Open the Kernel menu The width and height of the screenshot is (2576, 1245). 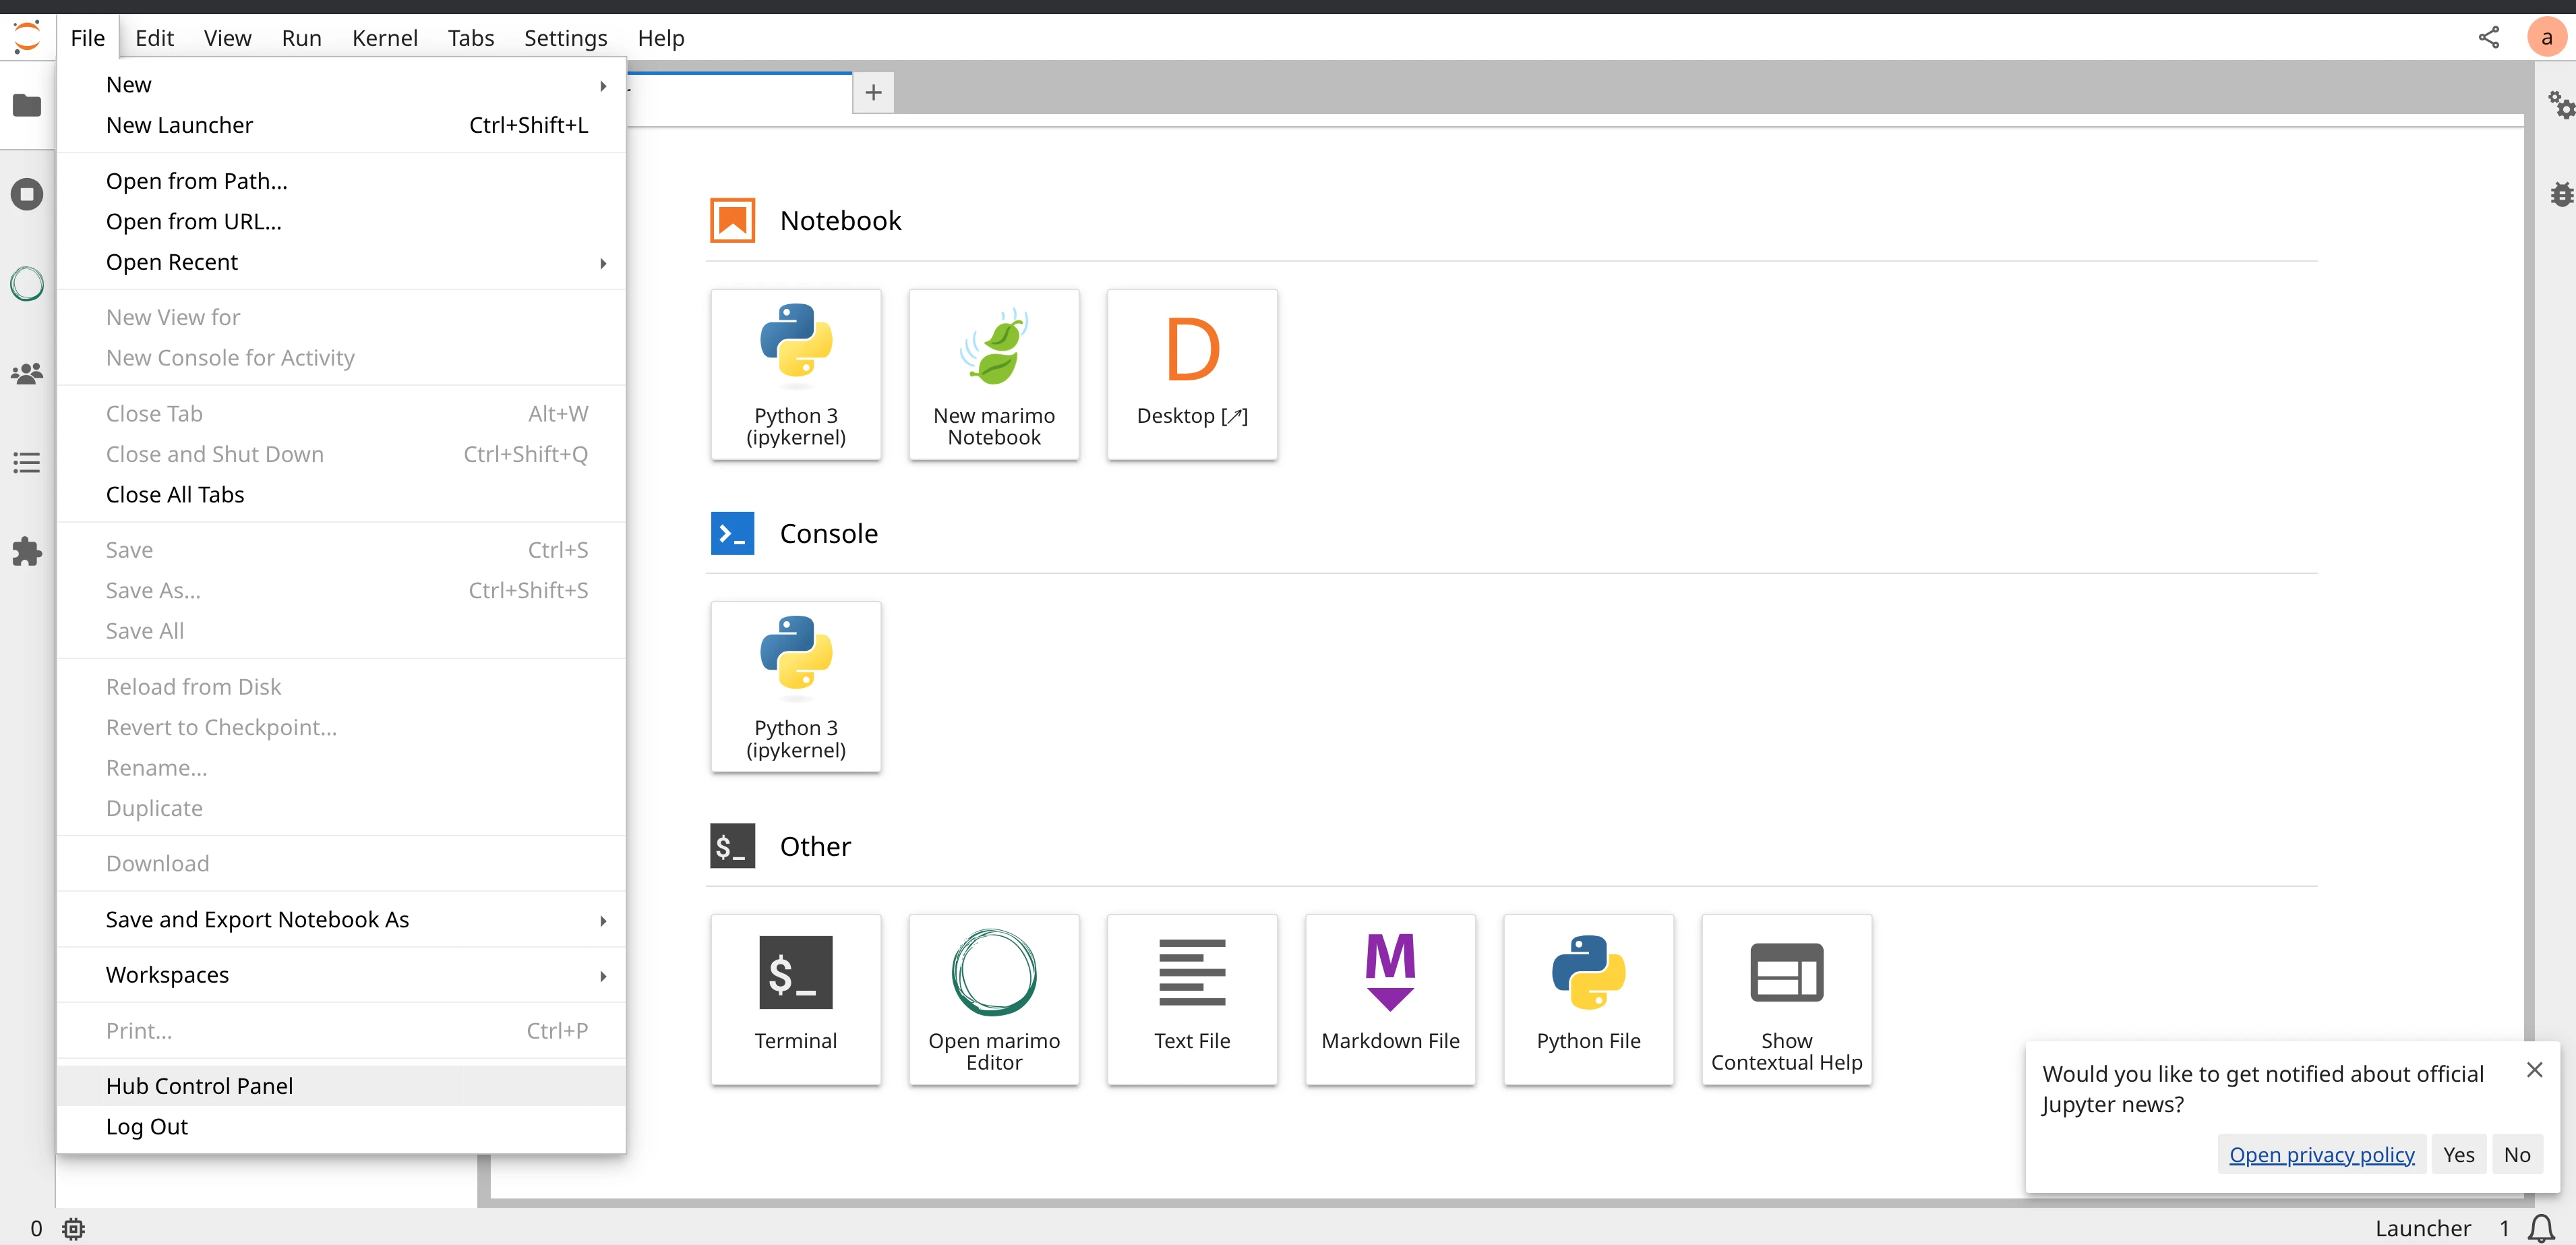coord(384,38)
